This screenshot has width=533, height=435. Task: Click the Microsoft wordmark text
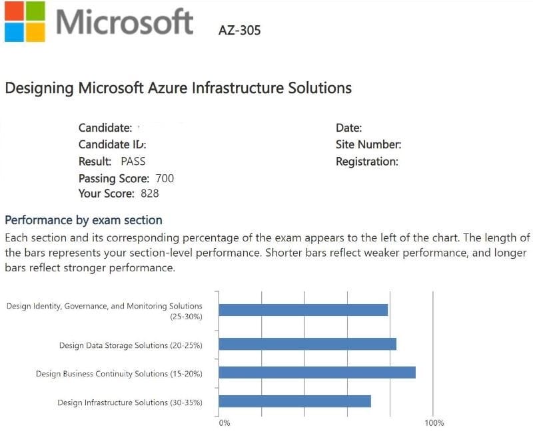point(125,22)
